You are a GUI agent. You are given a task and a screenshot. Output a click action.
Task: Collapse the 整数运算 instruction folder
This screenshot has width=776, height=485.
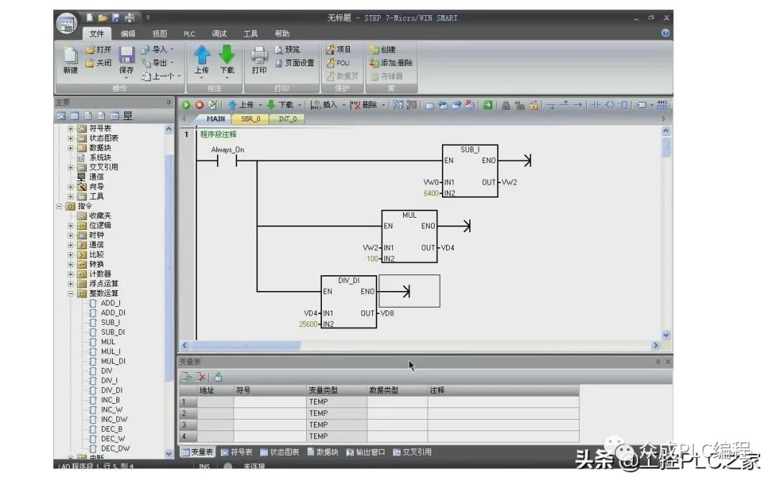click(x=70, y=293)
